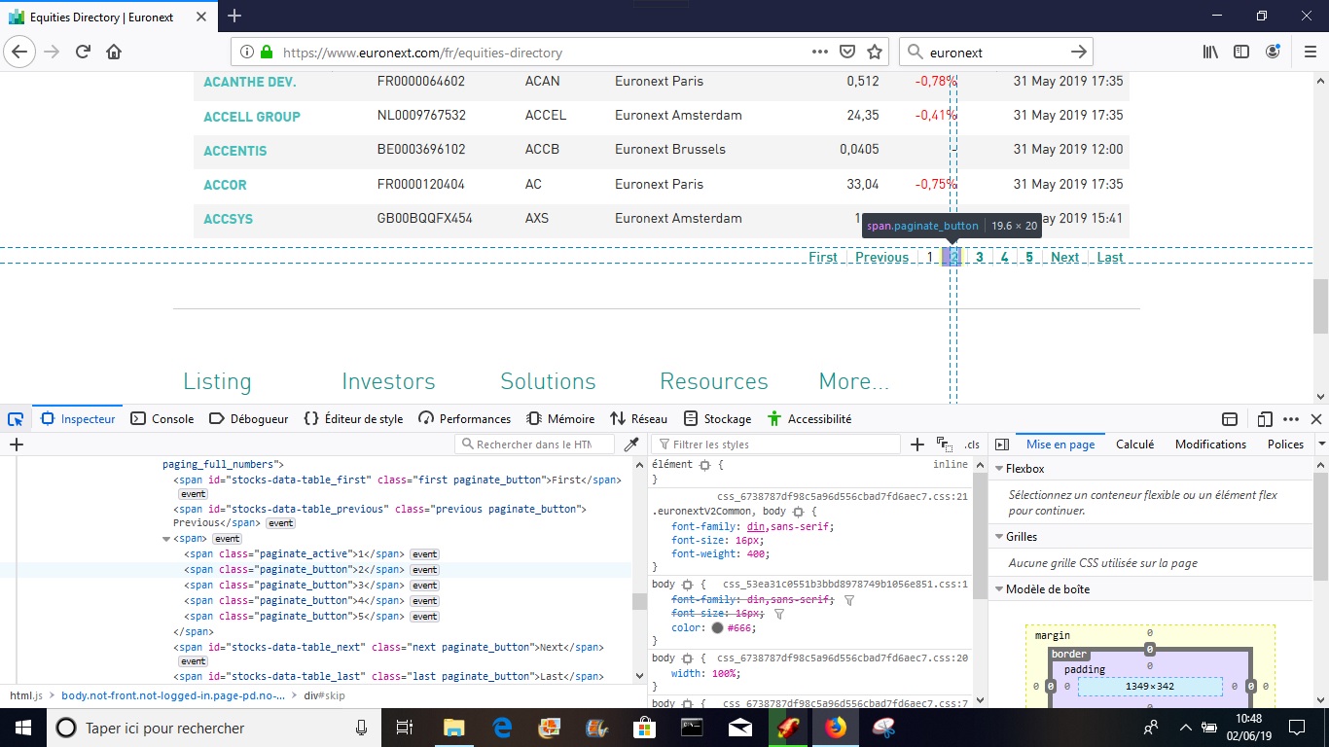Click event badge next to Previous span
Image resolution: width=1329 pixels, height=747 pixels.
coord(280,523)
